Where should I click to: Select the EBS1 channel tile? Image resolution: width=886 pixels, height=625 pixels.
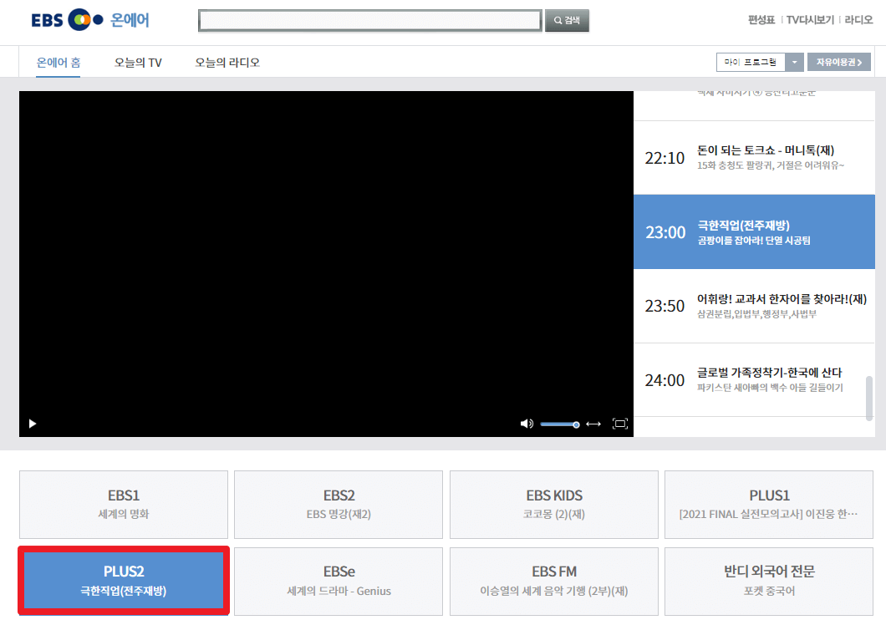pos(124,505)
